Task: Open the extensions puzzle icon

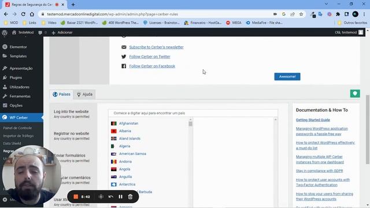Action: pyautogui.click(x=338, y=14)
